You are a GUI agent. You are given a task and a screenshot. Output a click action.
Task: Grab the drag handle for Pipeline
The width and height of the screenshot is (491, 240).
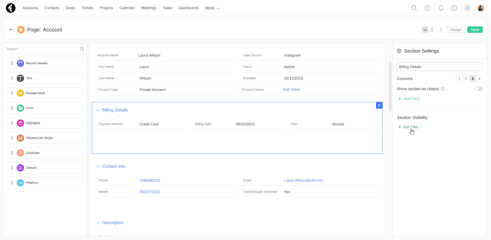coord(12,183)
